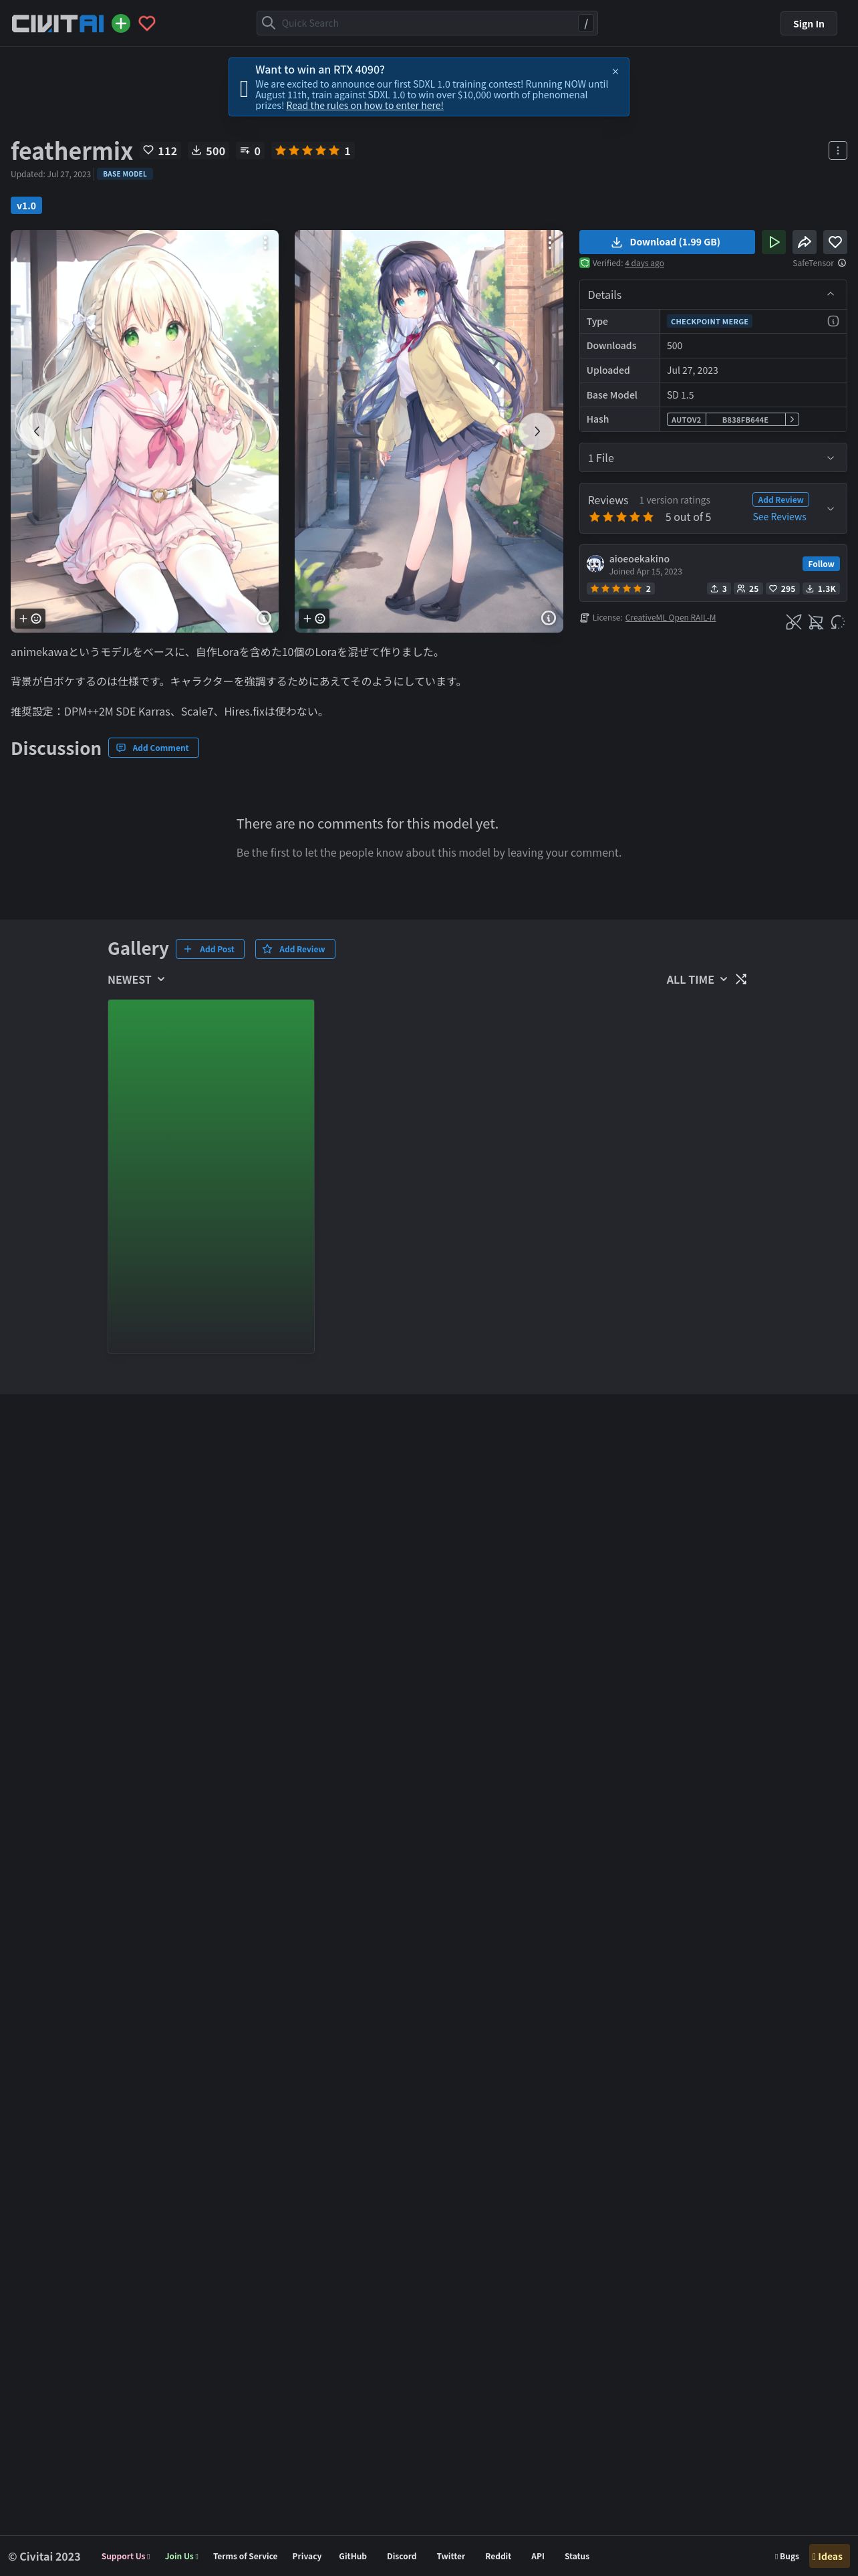Click the share arrow icon next to Download
The height and width of the screenshot is (2576, 858).
[x=804, y=242]
